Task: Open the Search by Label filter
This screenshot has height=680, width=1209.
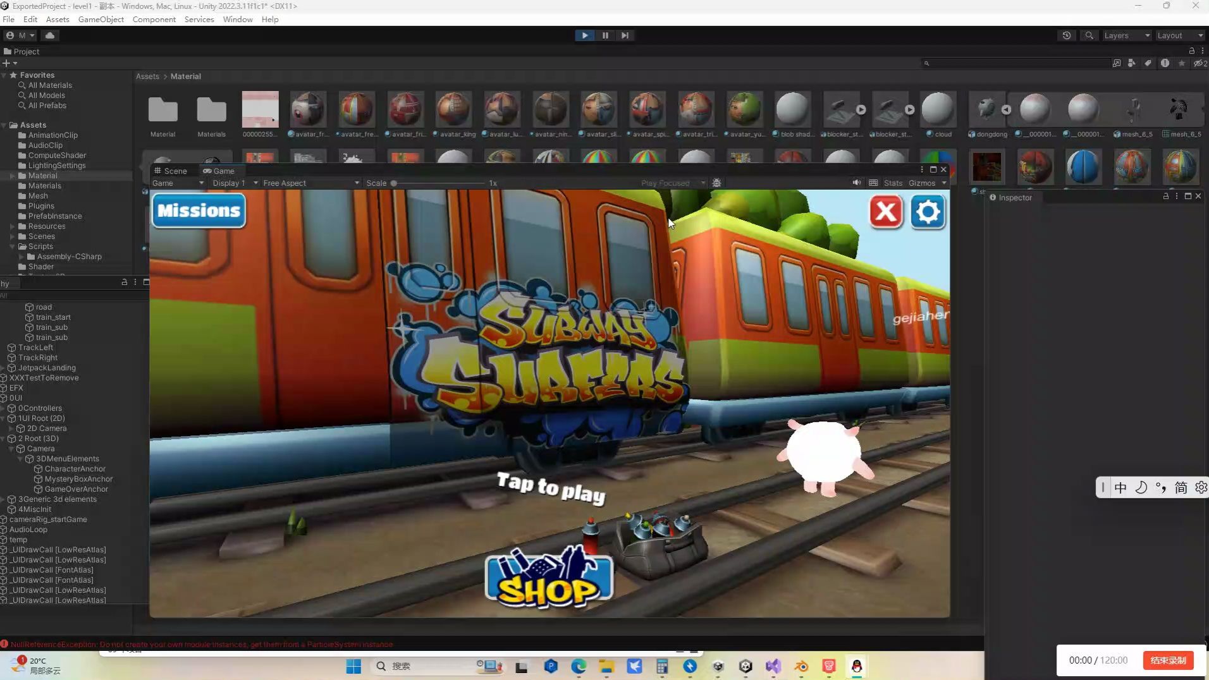Action: tap(1148, 63)
